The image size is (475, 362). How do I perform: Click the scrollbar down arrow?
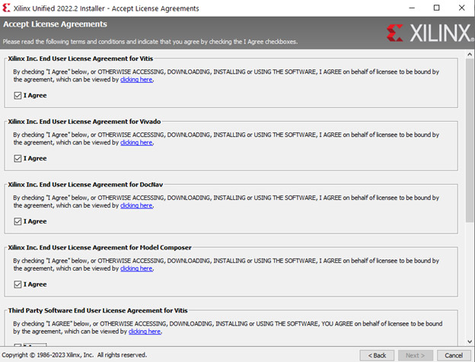point(470,341)
